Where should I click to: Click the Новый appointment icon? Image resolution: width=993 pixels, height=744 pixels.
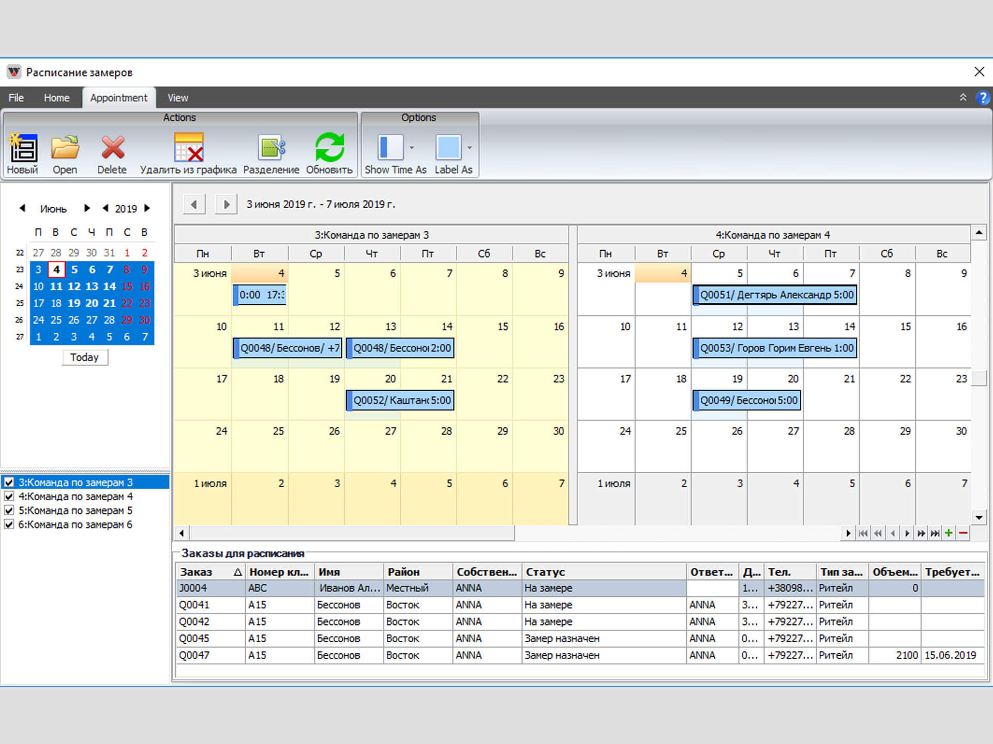pos(23,149)
